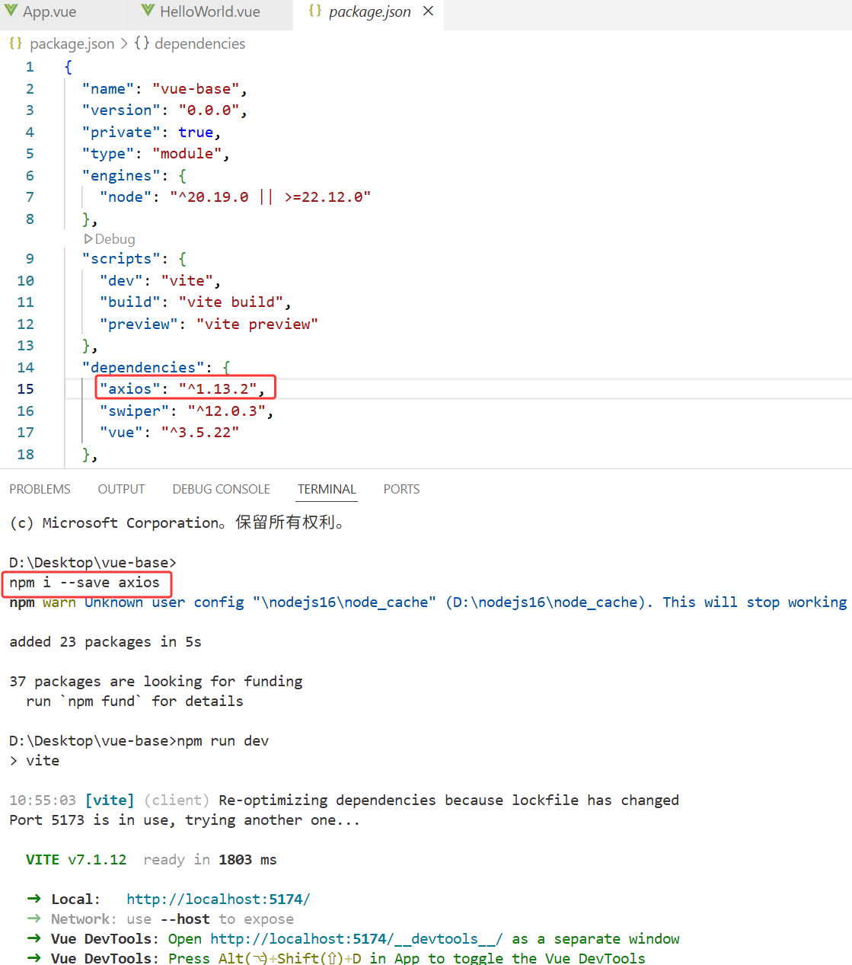Click the "^12.0.3" version string
Screen dimensions: 852x965
click(227, 411)
